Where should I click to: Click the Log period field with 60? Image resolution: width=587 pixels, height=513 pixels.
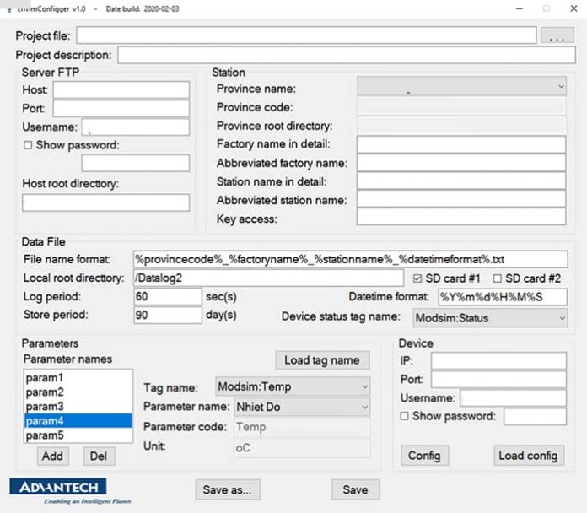point(168,296)
